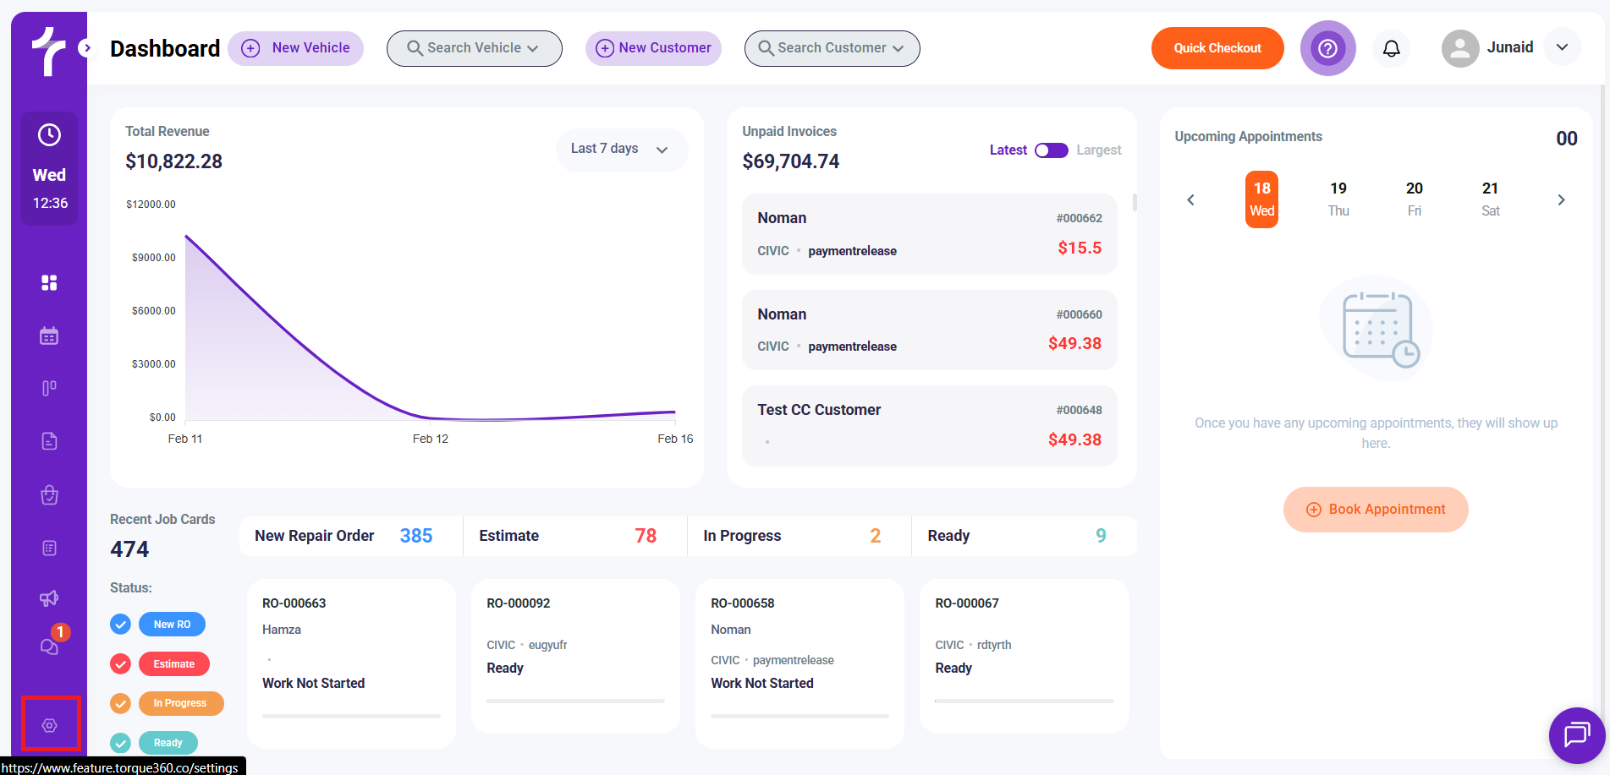Click the shopping bag sidebar icon

[49, 494]
